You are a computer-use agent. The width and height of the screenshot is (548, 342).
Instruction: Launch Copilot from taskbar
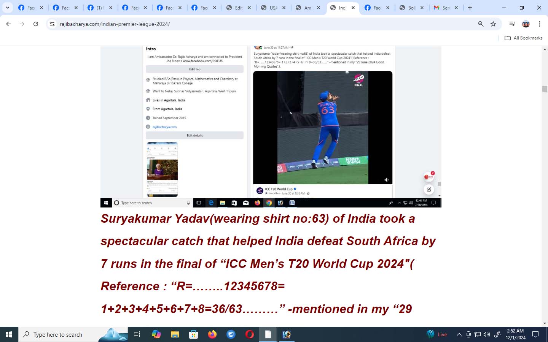[x=156, y=334]
